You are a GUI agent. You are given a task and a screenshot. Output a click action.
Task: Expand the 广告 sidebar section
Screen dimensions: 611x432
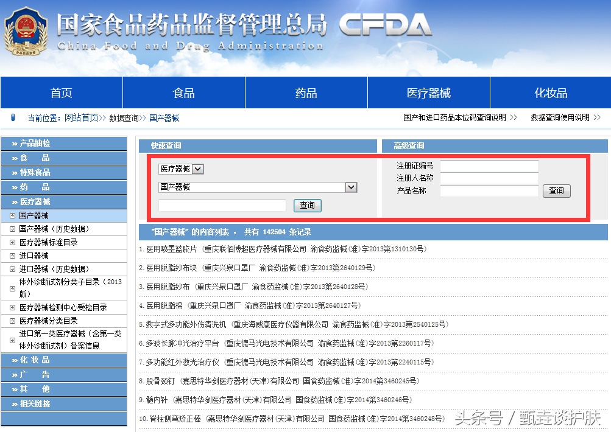[x=64, y=374]
